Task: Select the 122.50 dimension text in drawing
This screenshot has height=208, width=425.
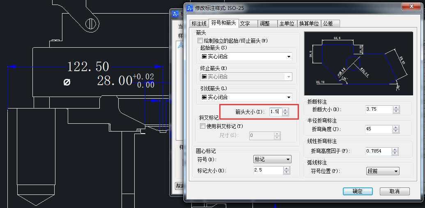Action: (88, 67)
